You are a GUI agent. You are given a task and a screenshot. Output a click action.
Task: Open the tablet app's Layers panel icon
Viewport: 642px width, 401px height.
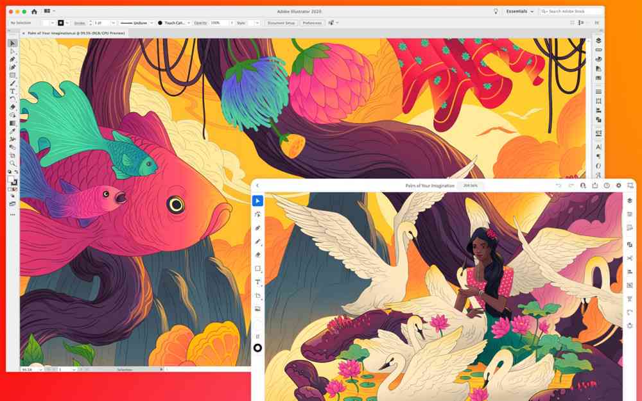pyautogui.click(x=630, y=200)
